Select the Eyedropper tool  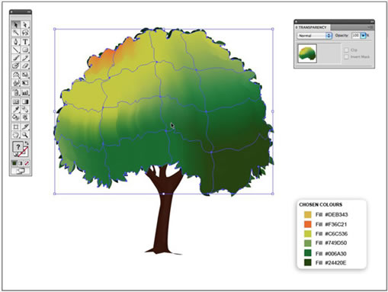click(16, 110)
